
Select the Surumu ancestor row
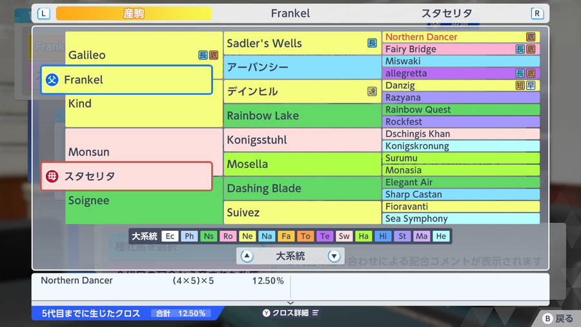tap(461, 158)
